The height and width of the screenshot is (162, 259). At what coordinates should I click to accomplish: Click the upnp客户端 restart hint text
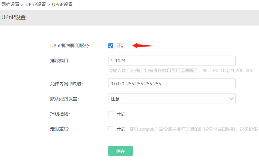(194, 129)
